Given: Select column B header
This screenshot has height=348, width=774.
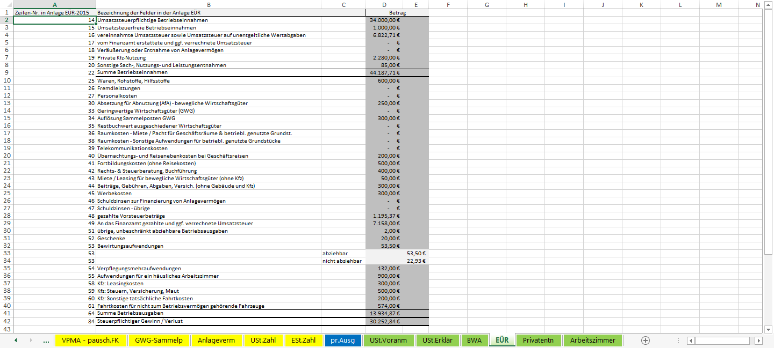Looking at the screenshot, I should [x=209, y=5].
